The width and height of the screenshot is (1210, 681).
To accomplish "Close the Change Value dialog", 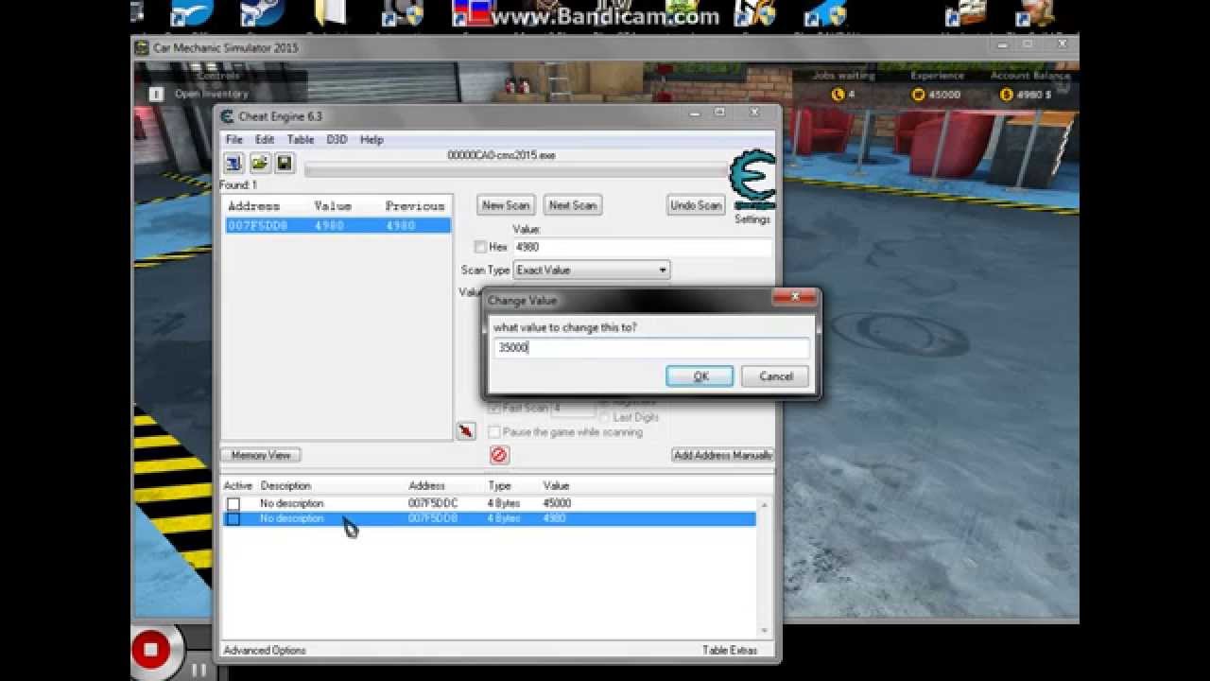I will [794, 298].
